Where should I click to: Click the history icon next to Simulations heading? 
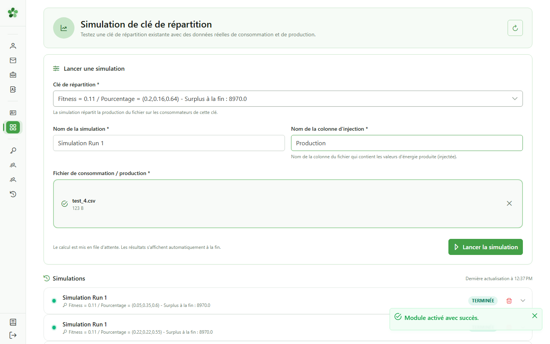click(x=47, y=278)
